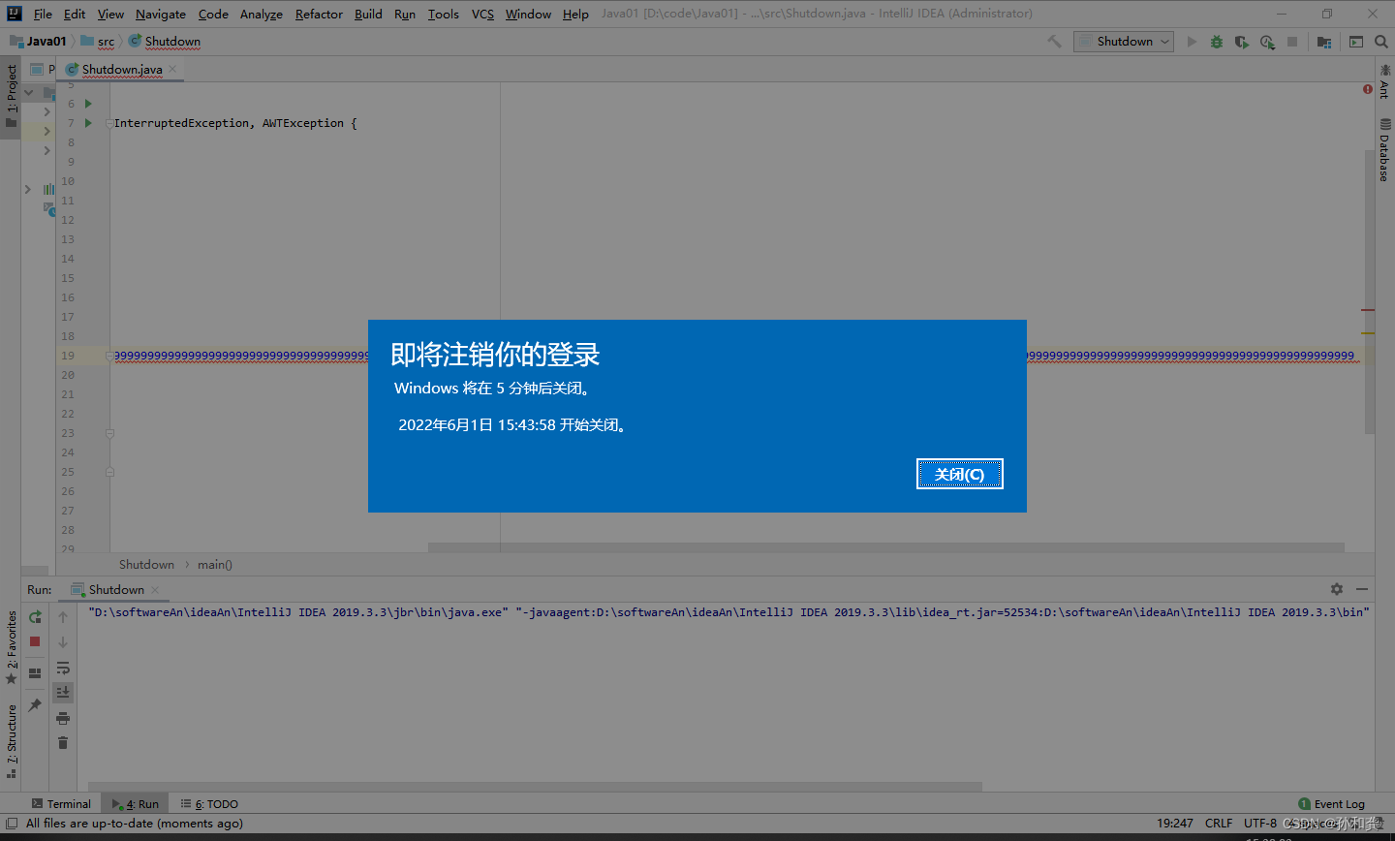
Task: Collapse fold marker at line 25
Action: point(109,472)
